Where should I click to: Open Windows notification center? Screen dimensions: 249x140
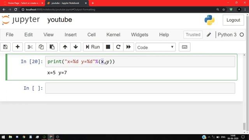pos(243,137)
